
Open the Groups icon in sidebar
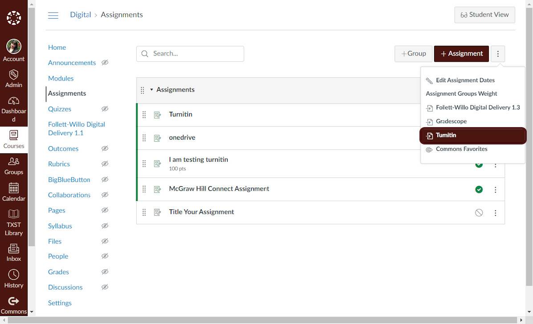pos(14,162)
